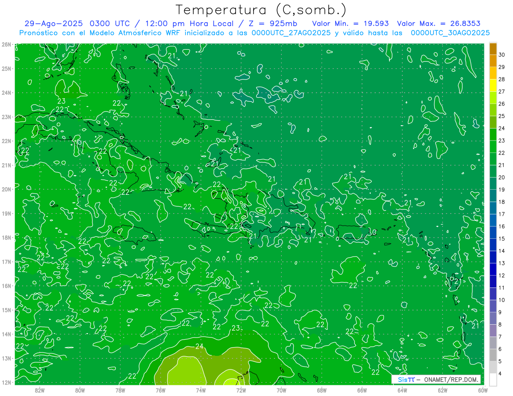
Task: Click the '22N' latitude axis label
Action: (x=6, y=141)
